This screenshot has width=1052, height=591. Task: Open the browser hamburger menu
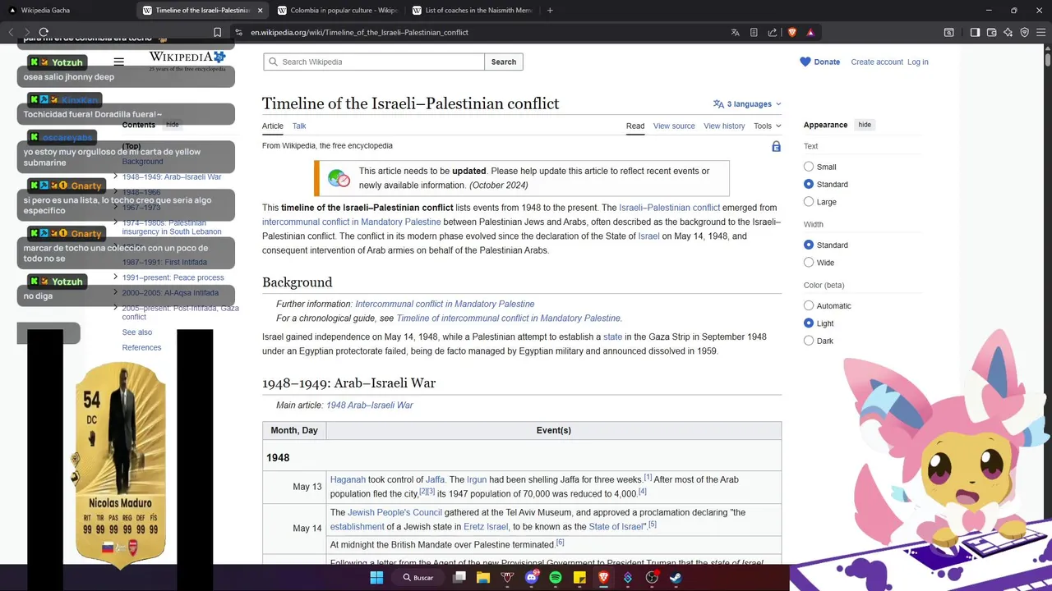point(1040,32)
